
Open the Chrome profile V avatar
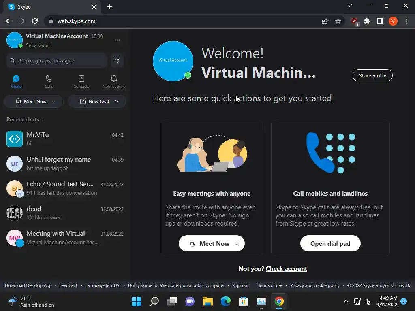point(393,21)
